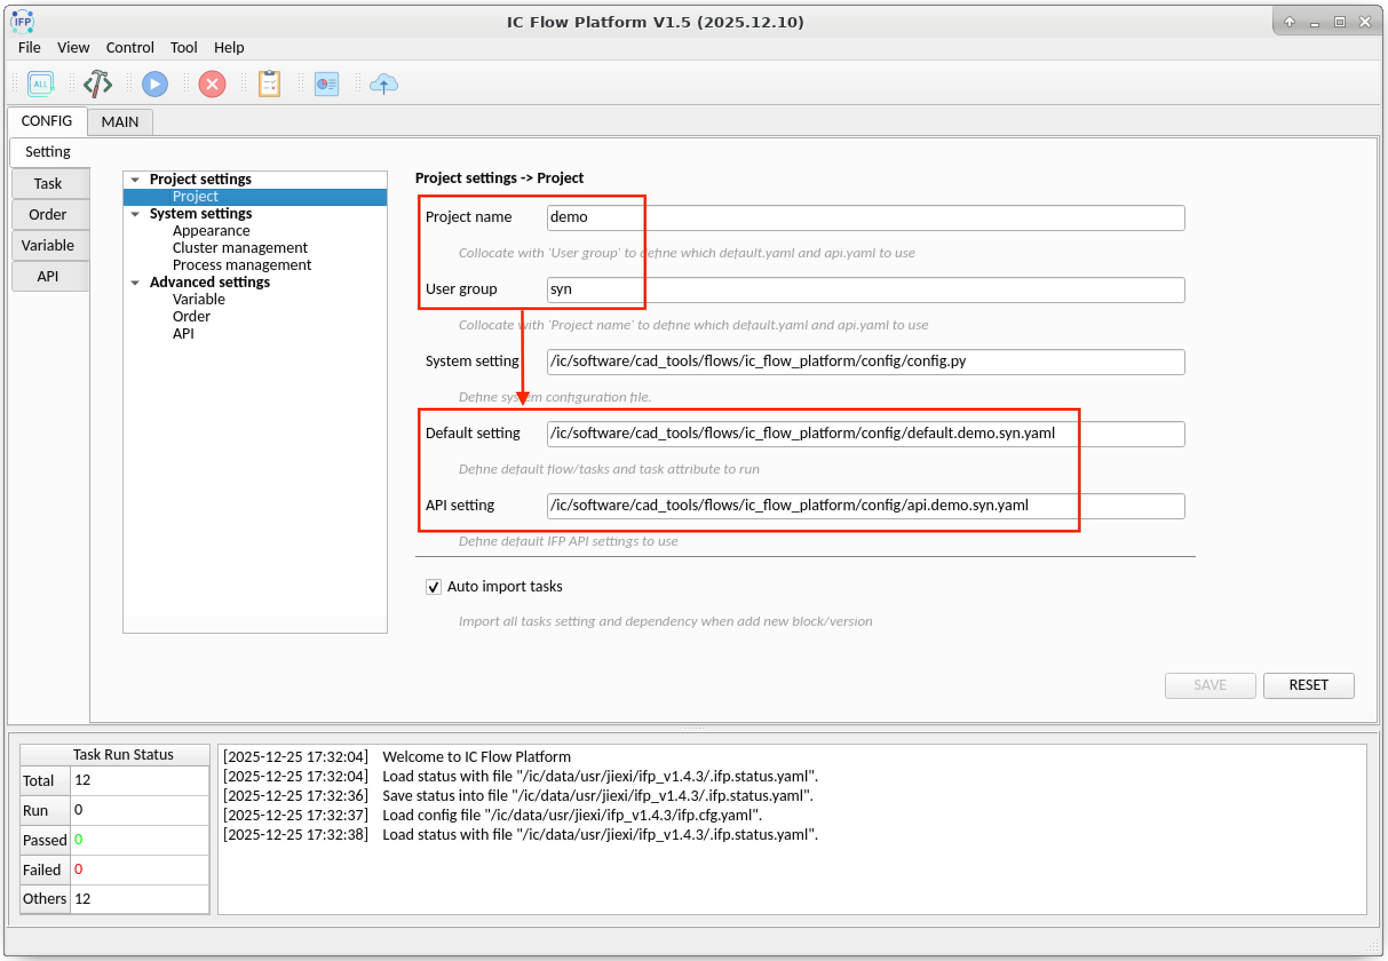This screenshot has width=1388, height=961.
Task: Select Order under Advanced settings
Action: point(192,317)
